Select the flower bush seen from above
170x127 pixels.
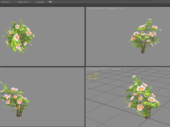click(x=19, y=37)
